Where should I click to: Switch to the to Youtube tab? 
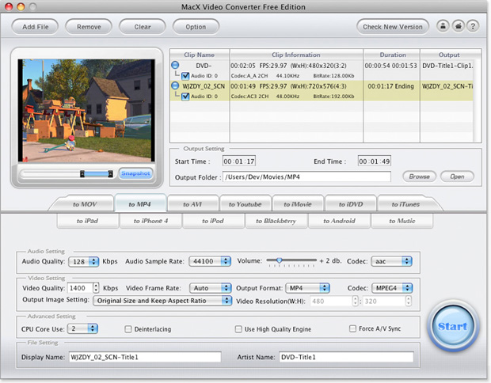(245, 204)
